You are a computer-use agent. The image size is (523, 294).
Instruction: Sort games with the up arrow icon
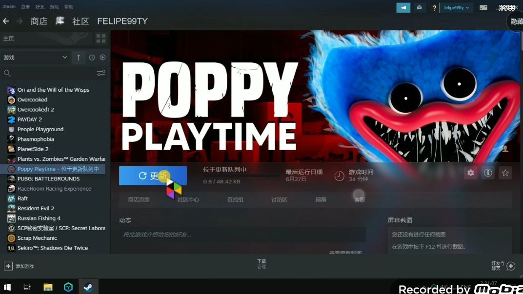(x=79, y=58)
